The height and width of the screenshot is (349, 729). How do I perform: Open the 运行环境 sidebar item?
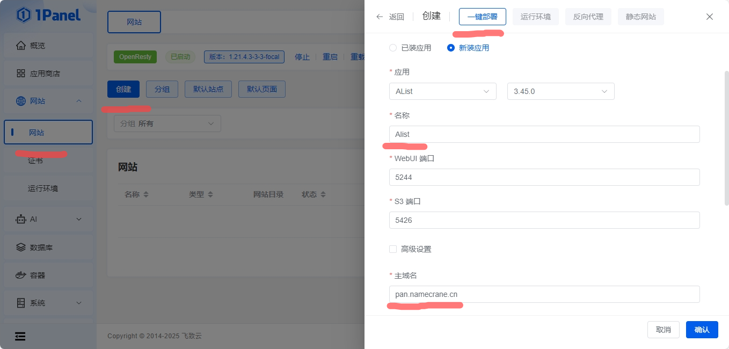click(x=48, y=188)
